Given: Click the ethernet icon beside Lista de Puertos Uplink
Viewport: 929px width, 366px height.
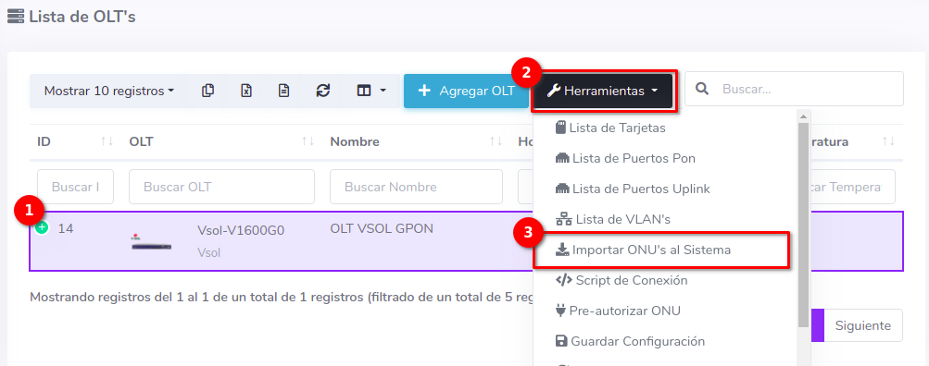Looking at the screenshot, I should click(x=561, y=189).
